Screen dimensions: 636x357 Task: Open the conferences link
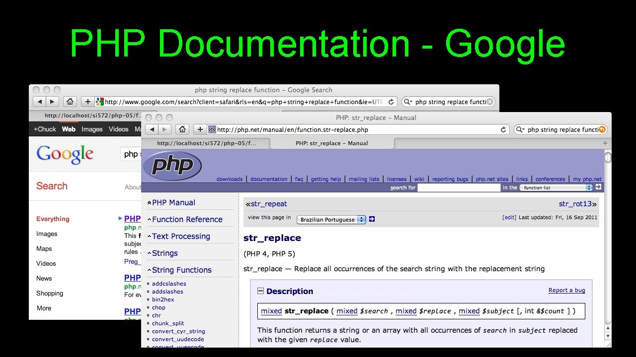pos(550,179)
